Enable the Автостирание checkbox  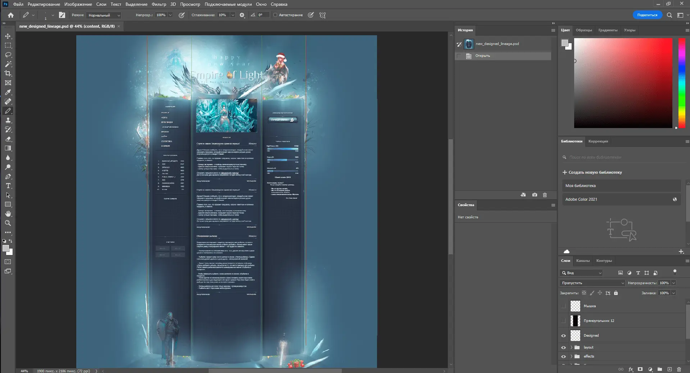click(x=275, y=15)
